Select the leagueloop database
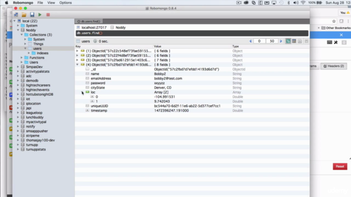Image resolution: width=351 pixels, height=197 pixels. 34,113
